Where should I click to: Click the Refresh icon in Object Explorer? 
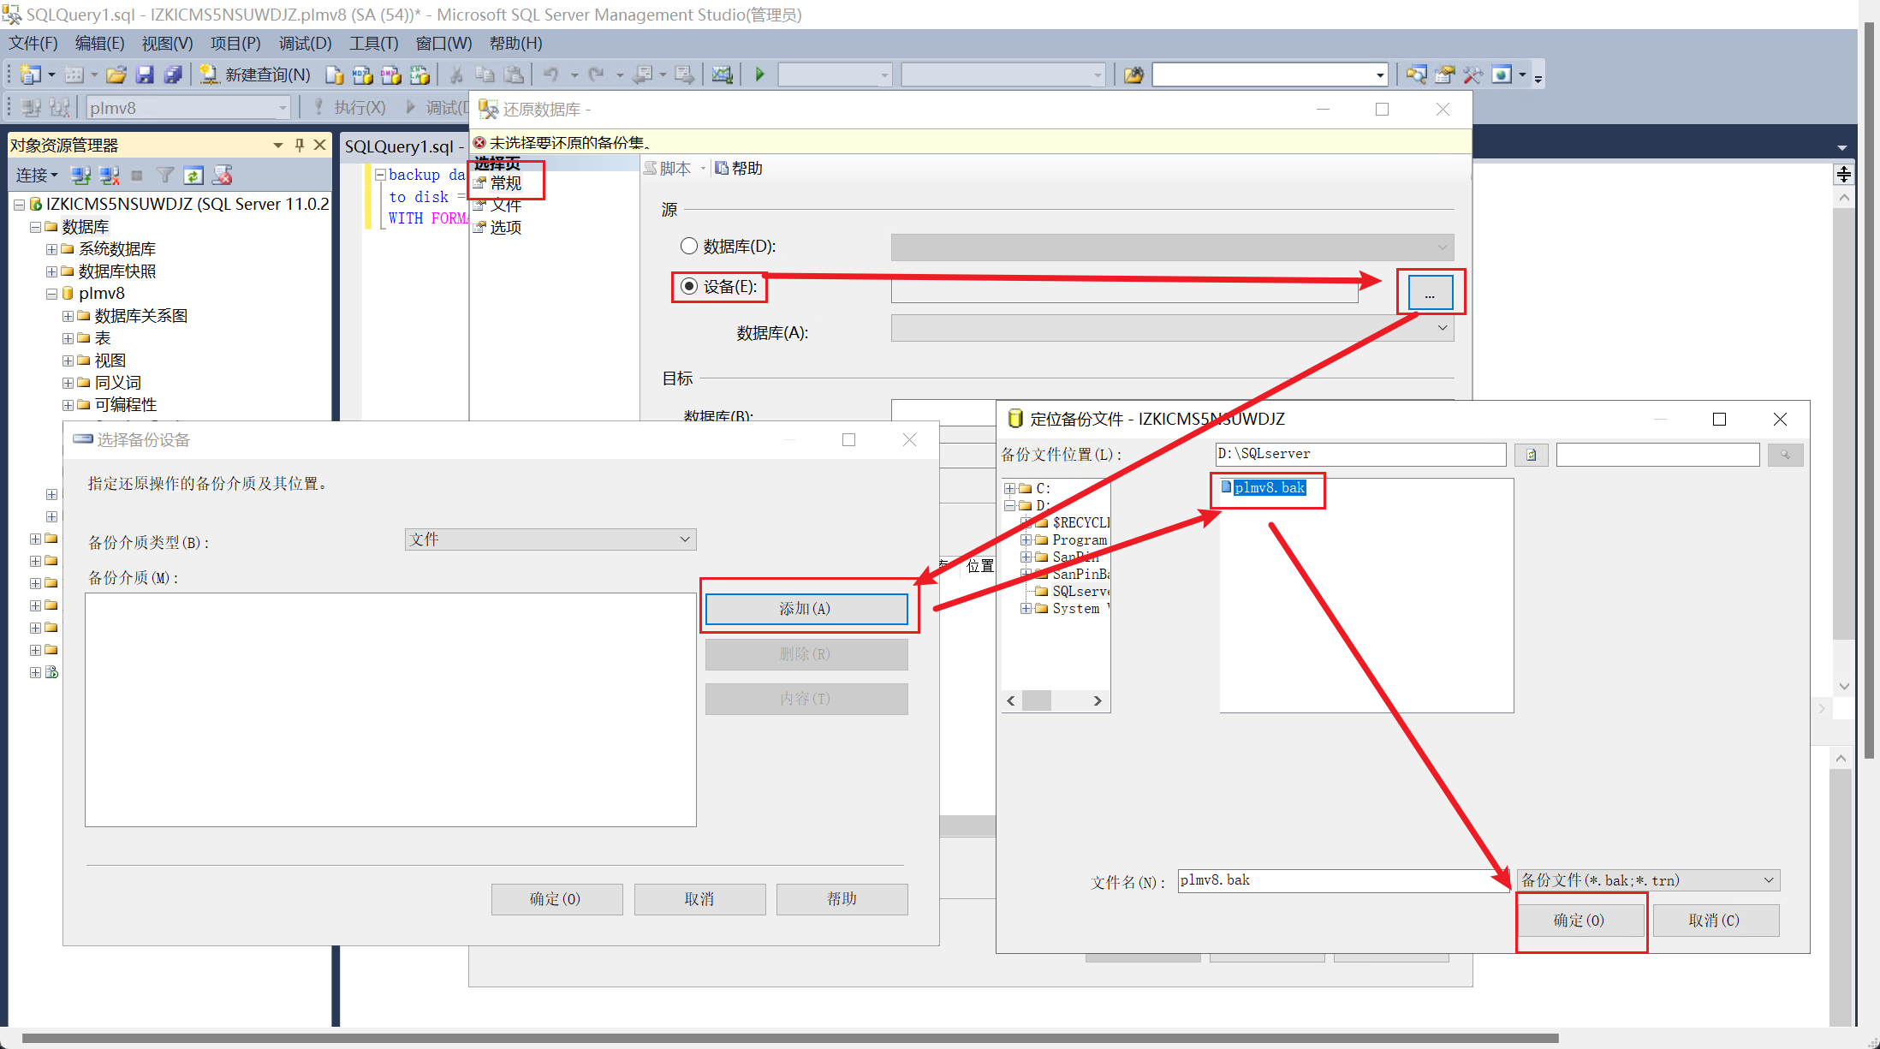pos(193,176)
